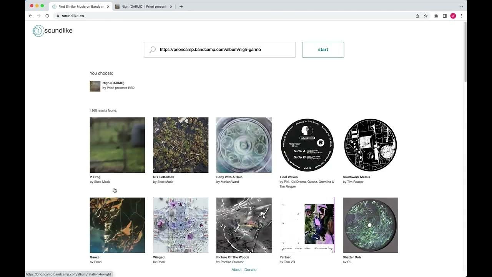Screen dimensions: 492x277
Task: Click the Baby With A Halo title
Action: click(229, 177)
